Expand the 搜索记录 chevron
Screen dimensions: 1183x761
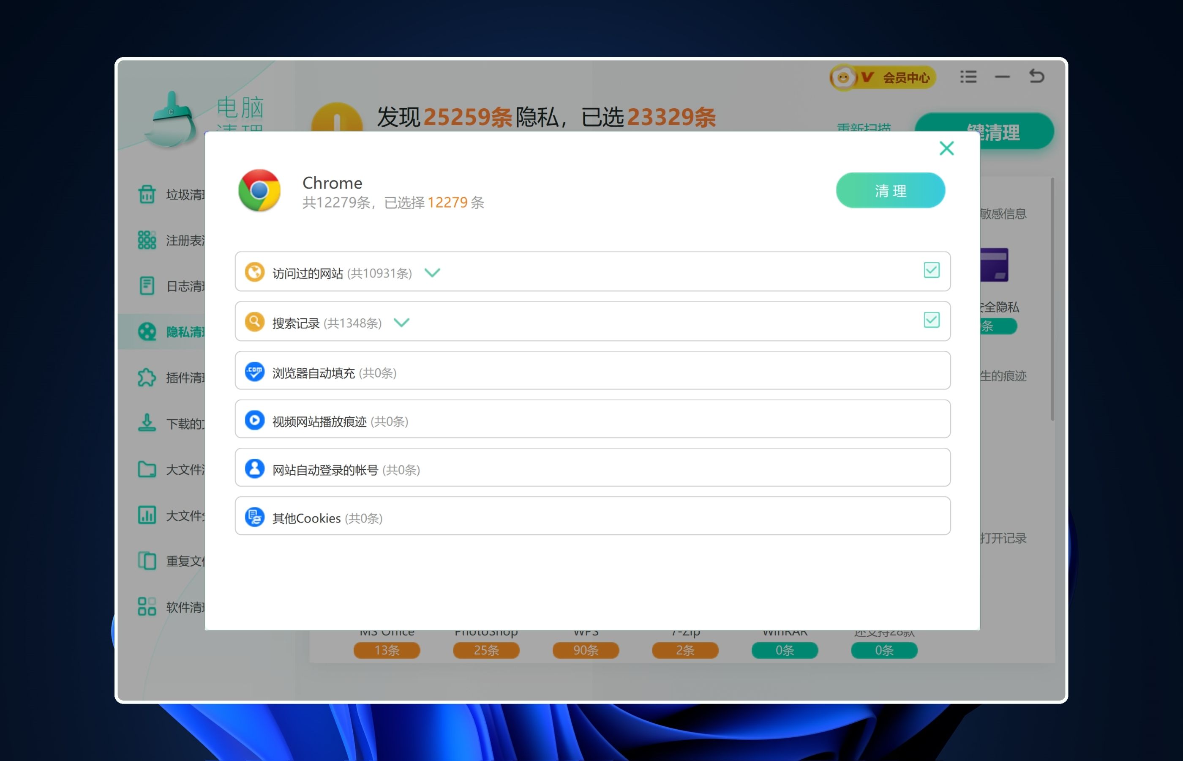click(401, 323)
